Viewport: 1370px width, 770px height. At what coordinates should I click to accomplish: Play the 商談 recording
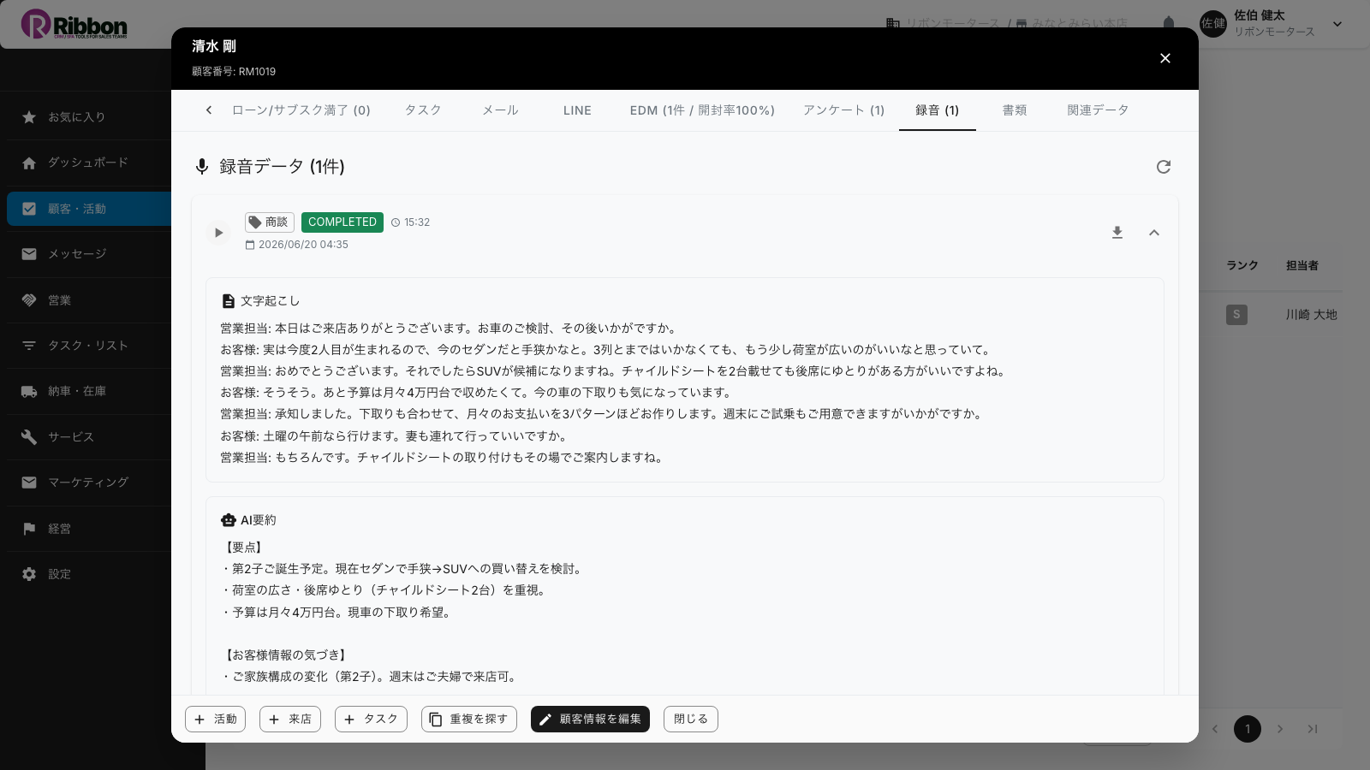(x=218, y=233)
